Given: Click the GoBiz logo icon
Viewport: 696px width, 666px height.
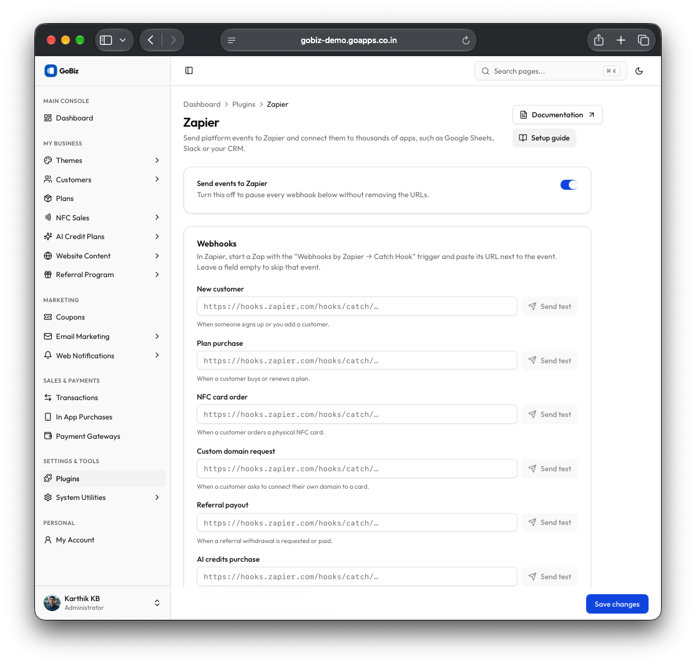Looking at the screenshot, I should [x=51, y=71].
